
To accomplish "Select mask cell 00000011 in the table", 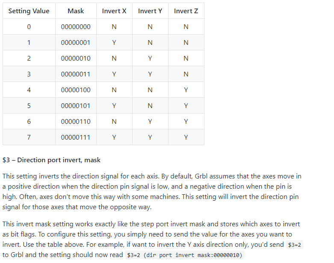I will tap(76, 74).
